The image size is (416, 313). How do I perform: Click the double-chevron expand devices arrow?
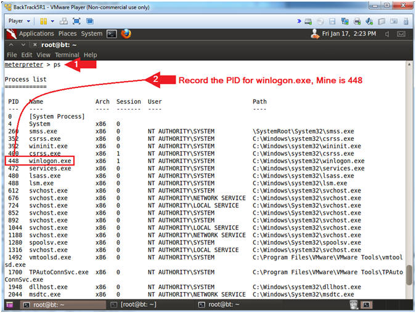click(x=299, y=21)
